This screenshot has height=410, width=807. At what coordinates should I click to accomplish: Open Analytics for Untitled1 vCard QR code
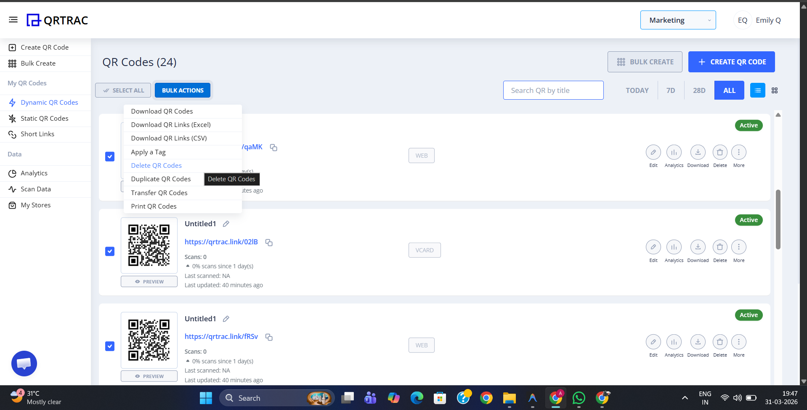[x=674, y=247]
